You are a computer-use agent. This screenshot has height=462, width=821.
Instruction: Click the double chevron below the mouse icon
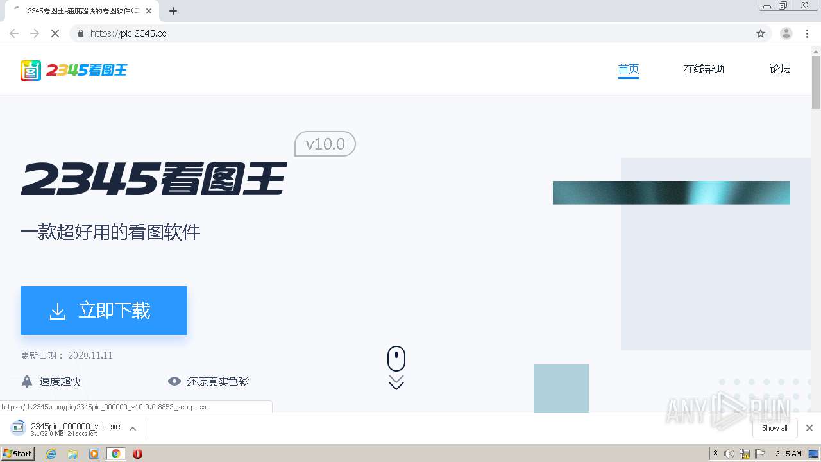tap(396, 382)
